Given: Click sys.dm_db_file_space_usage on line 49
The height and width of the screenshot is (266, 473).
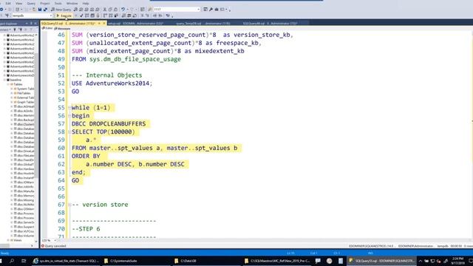Looking at the screenshot, I should click(135, 59).
